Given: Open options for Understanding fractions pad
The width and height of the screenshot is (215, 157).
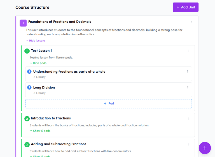Looking at the screenshot, I should point(188,71).
